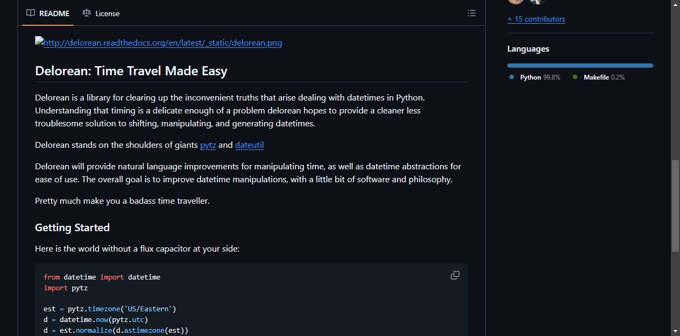Click the text 'Here is the world without a flux capacitor'
The image size is (680, 336).
coord(113,249)
